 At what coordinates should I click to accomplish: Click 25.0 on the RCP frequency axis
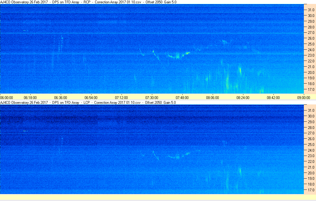311,44
